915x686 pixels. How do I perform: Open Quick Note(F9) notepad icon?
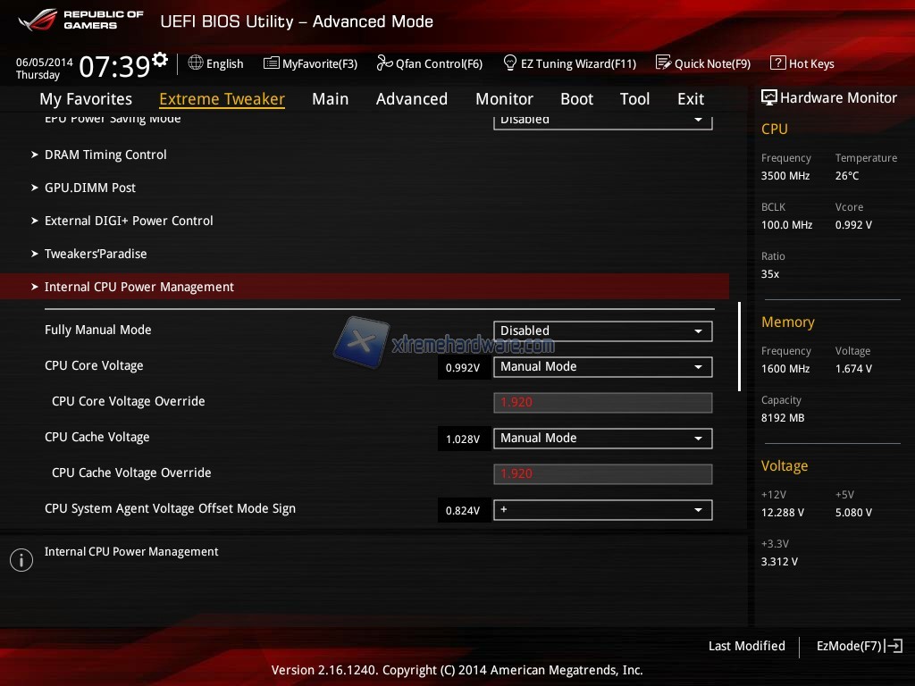click(x=663, y=63)
